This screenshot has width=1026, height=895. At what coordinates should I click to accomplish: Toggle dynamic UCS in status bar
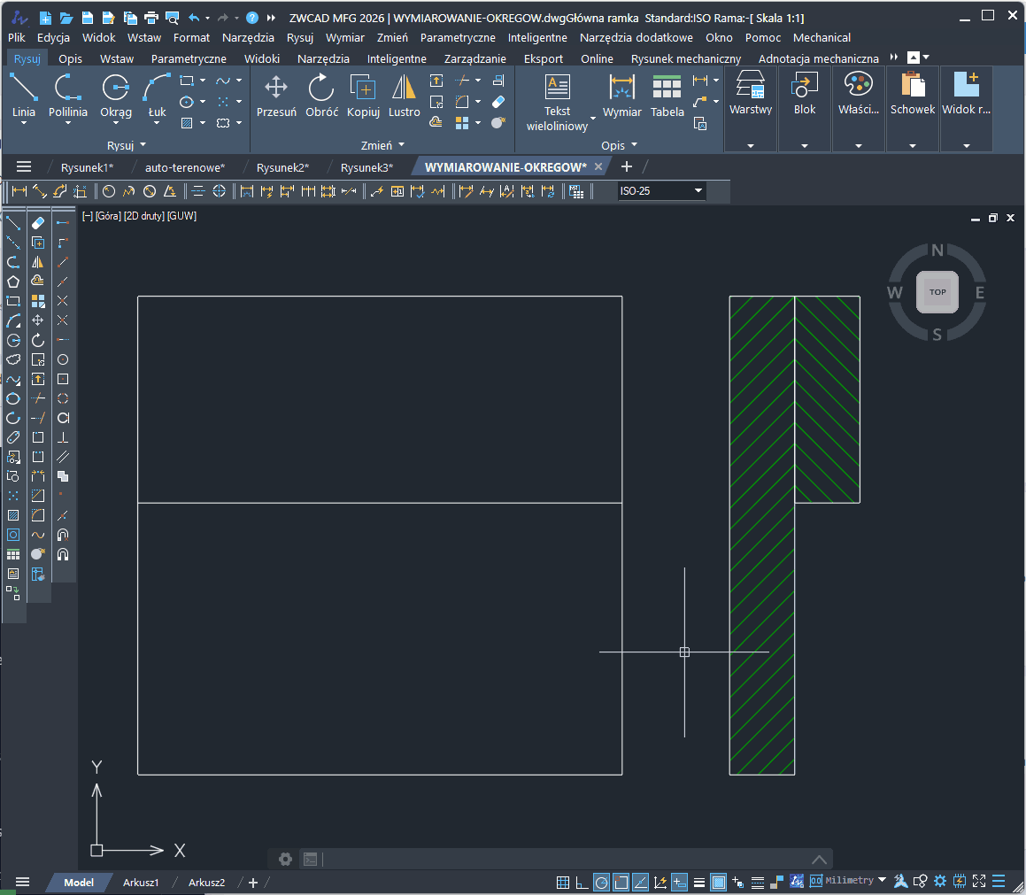point(660,882)
